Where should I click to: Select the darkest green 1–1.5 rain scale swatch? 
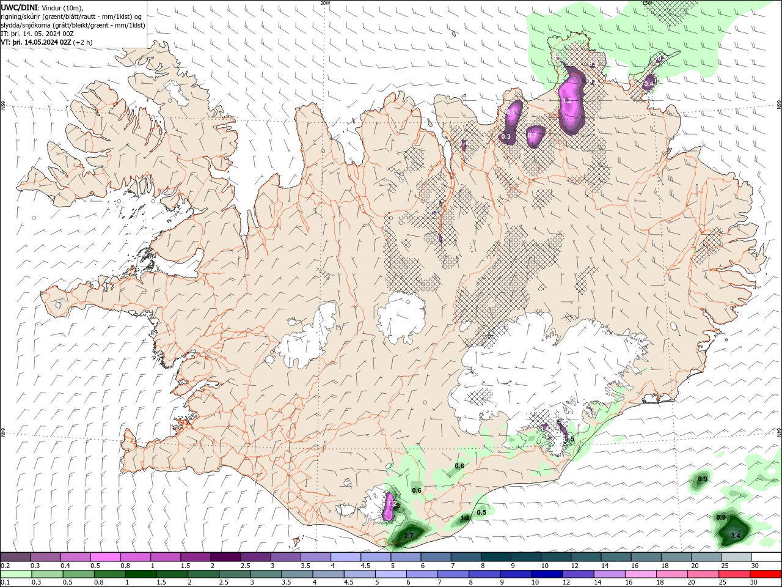pyautogui.click(x=142, y=574)
